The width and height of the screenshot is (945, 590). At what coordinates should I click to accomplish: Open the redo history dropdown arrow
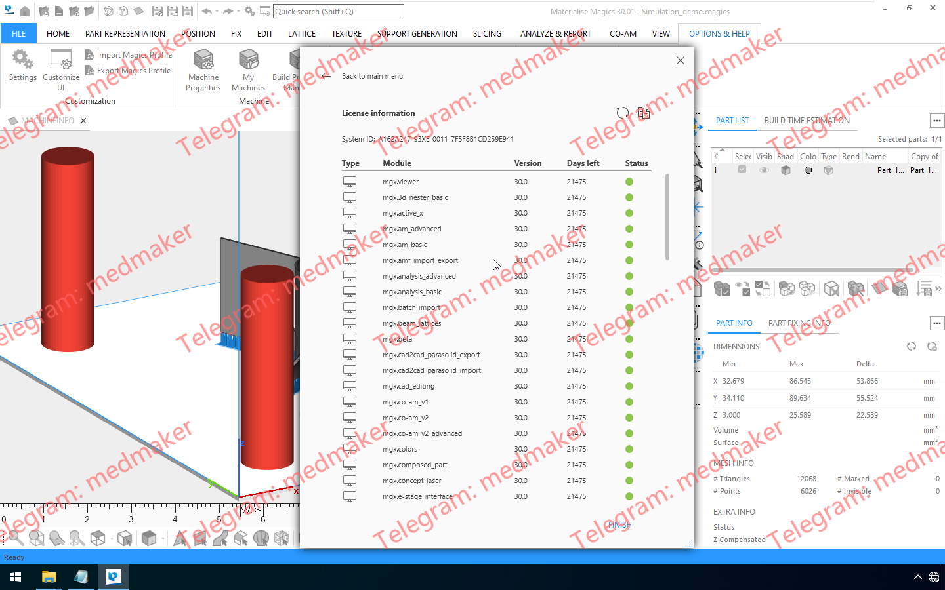point(238,12)
